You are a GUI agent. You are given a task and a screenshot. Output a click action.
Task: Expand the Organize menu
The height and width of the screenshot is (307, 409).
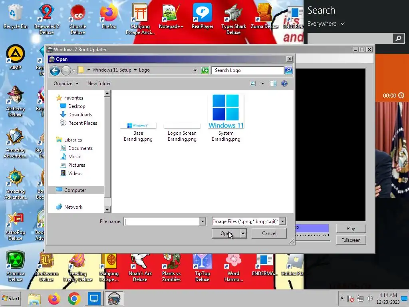(x=66, y=84)
